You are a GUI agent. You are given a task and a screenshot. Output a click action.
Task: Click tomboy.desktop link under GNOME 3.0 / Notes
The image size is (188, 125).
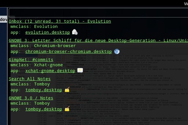tap(44, 109)
